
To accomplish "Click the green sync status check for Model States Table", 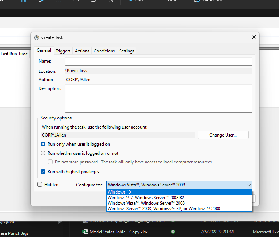I will pyautogui.click(x=173, y=232).
